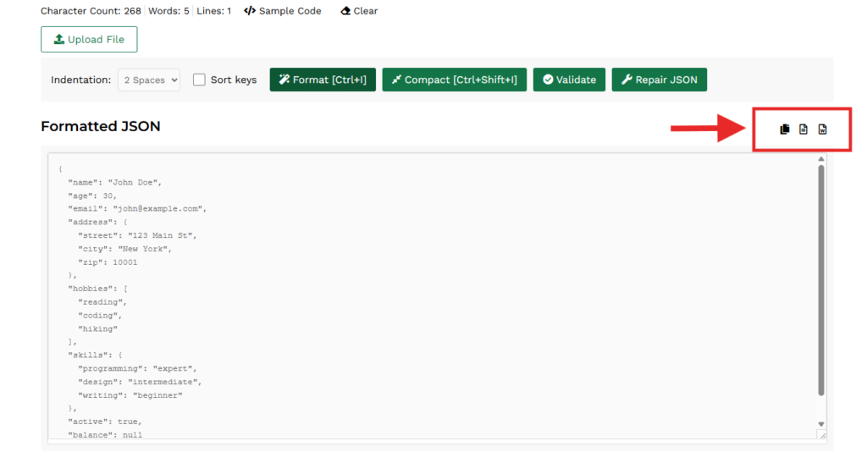Click the "hiking" array entry
Image resolution: width=867 pixels, height=463 pixels.
(x=98, y=328)
